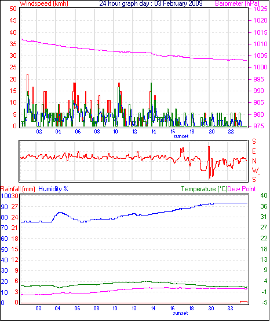Click the 985 barometer axis value
This screenshot has width=270, height=327.
(x=259, y=103)
